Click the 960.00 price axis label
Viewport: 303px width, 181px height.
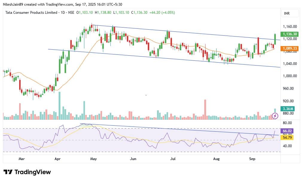288,89
